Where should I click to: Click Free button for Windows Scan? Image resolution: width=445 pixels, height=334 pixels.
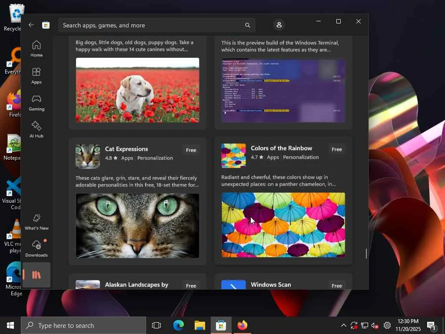click(x=337, y=285)
